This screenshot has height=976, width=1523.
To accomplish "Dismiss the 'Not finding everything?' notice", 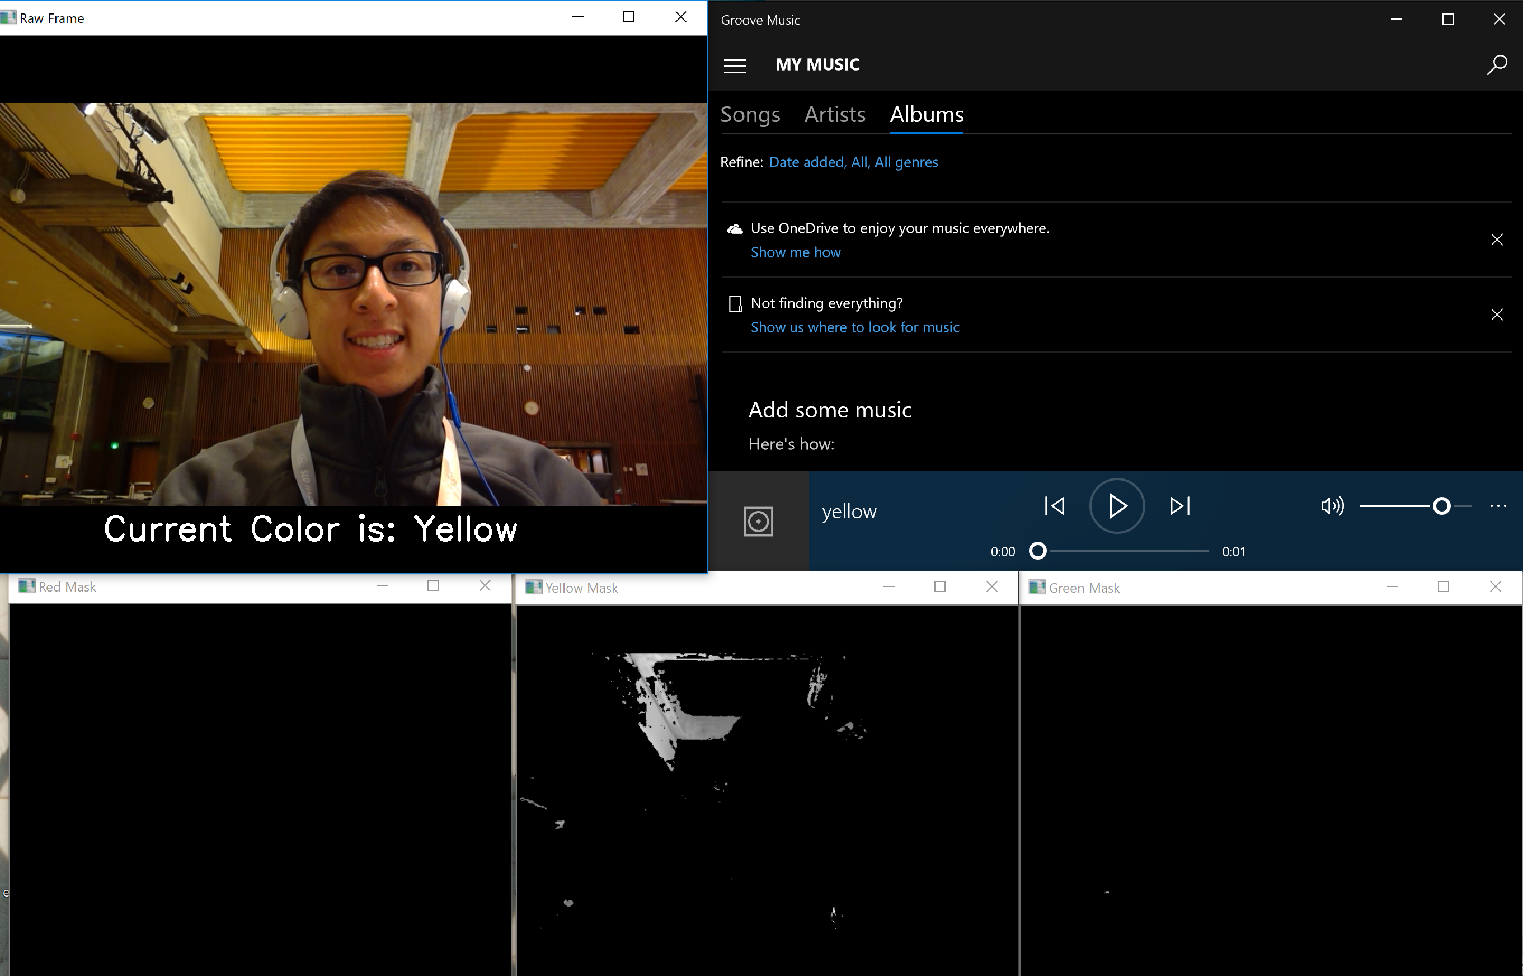I will (1496, 315).
